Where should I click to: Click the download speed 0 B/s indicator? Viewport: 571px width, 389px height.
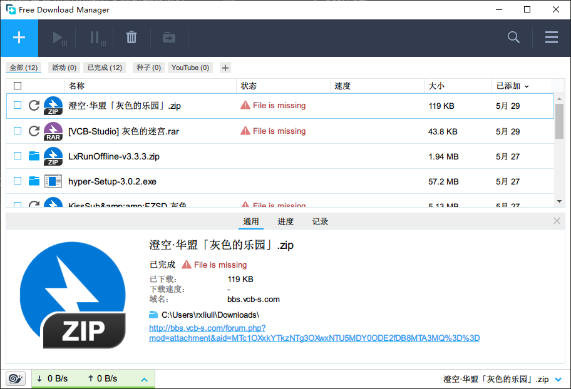(52, 379)
